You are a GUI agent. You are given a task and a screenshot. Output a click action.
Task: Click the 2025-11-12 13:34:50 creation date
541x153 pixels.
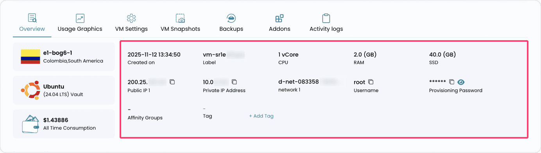pyautogui.click(x=154, y=55)
